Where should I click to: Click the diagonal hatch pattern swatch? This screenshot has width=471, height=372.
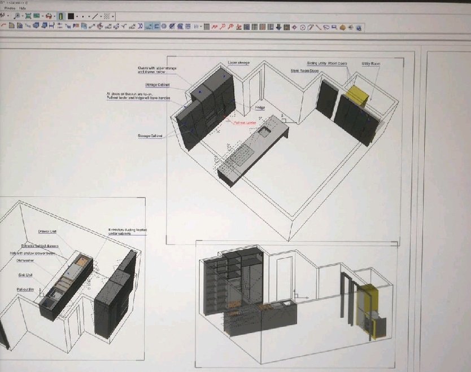point(107,16)
